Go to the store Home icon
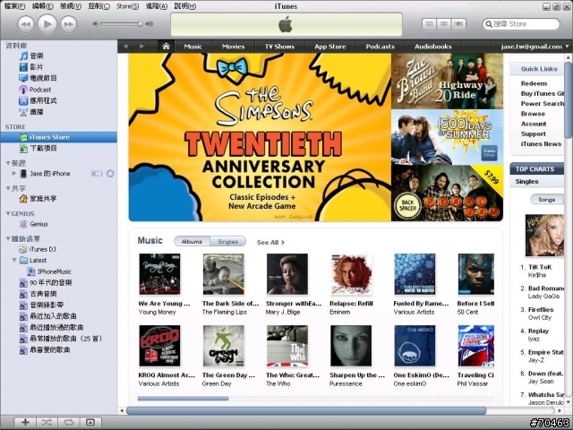573x430 pixels. point(166,47)
